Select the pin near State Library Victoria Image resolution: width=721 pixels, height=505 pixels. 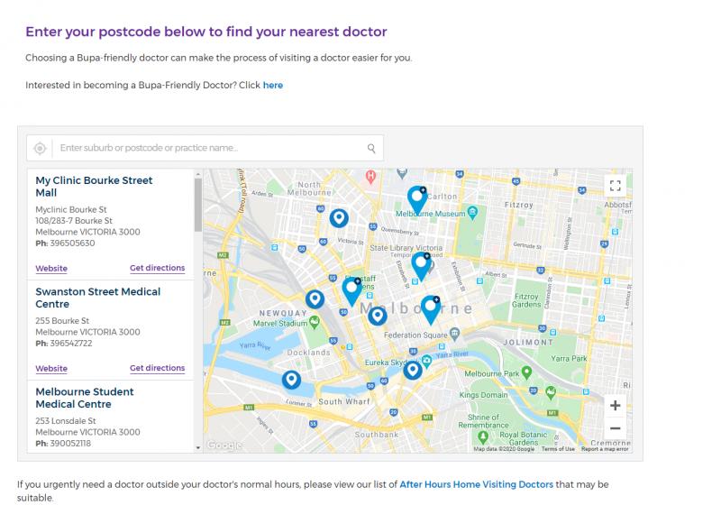pyautogui.click(x=421, y=266)
